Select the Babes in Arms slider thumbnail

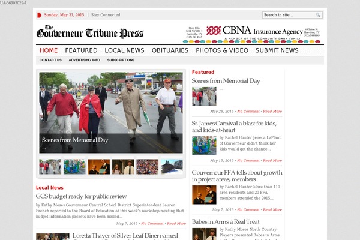(x=123, y=167)
